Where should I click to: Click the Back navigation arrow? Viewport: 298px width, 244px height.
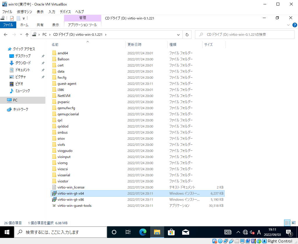6,35
